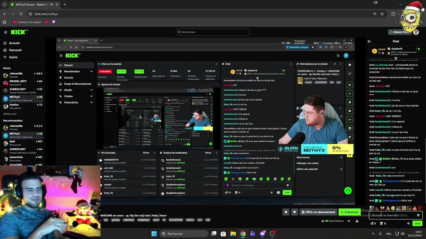Open boneclinks in recommended channels
The height and width of the screenshot is (239, 426).
(x=23, y=159)
